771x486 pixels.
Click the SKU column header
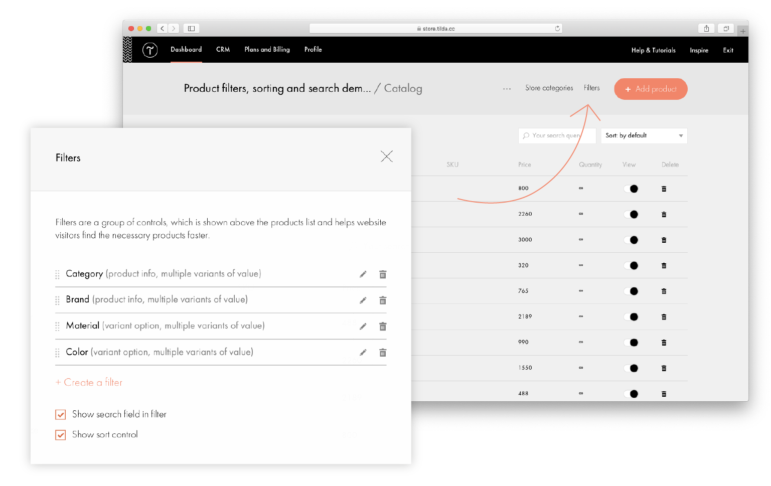(452, 165)
